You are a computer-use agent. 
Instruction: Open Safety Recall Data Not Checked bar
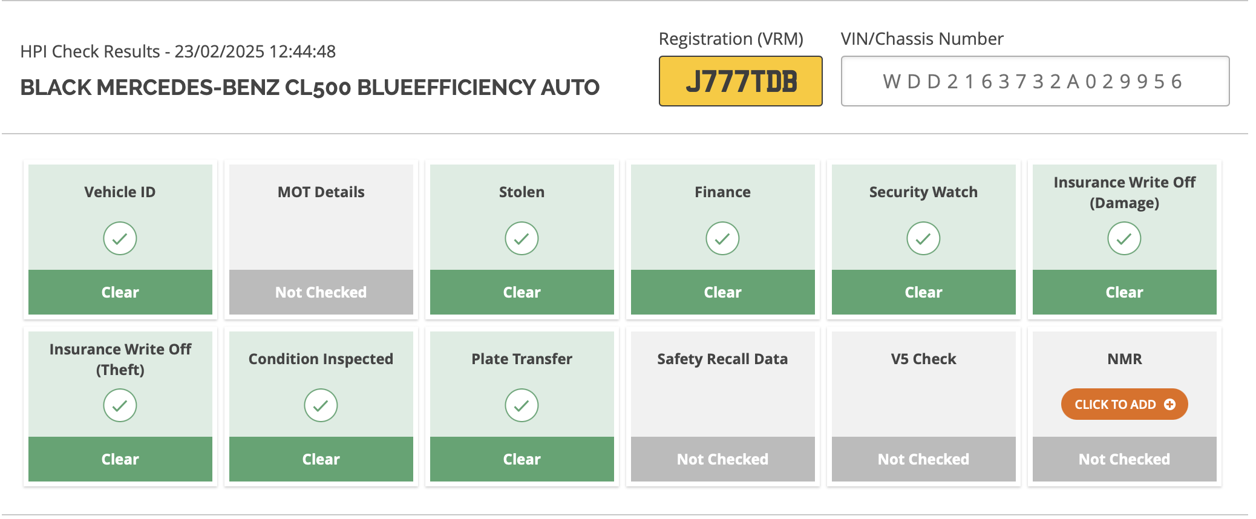click(723, 459)
